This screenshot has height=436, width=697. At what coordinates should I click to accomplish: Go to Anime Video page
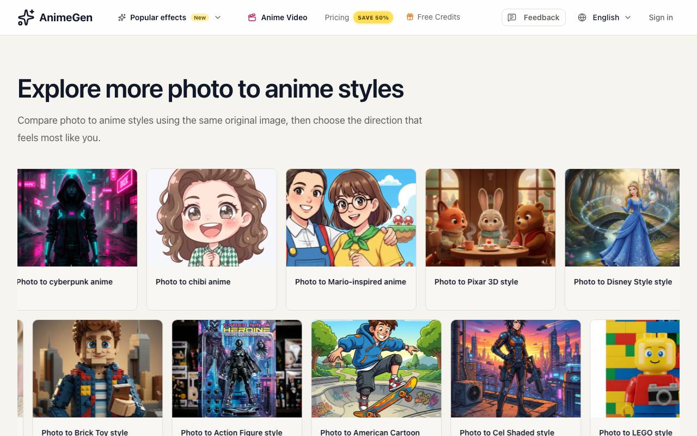pyautogui.click(x=278, y=17)
